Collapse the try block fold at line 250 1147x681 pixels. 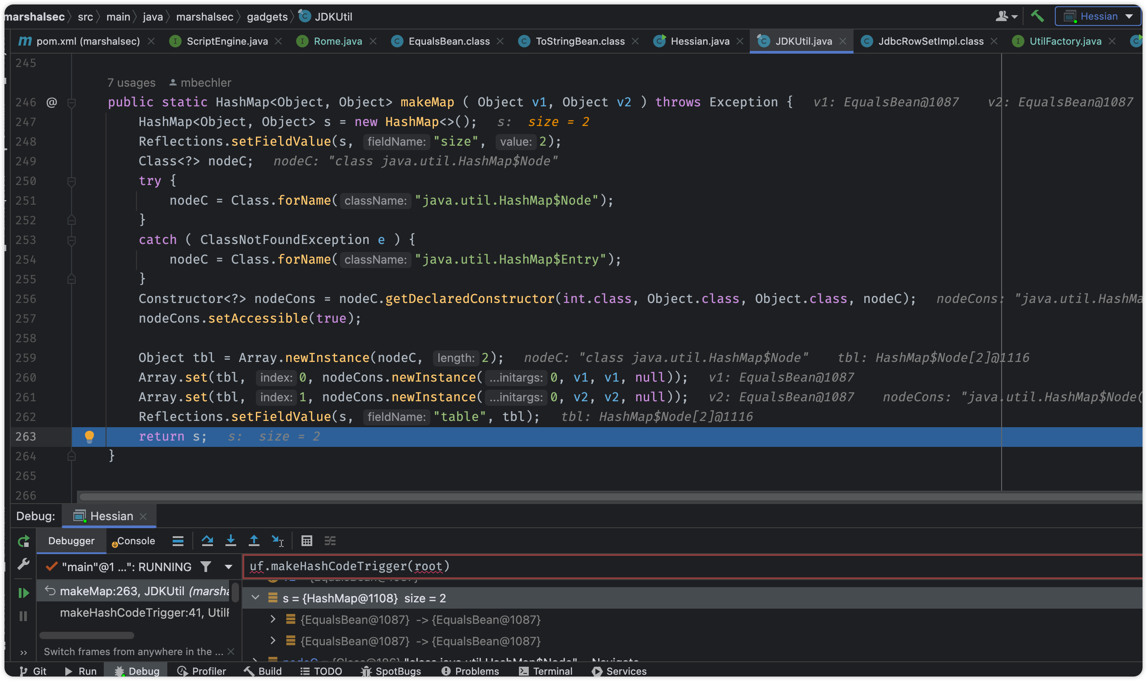point(72,181)
